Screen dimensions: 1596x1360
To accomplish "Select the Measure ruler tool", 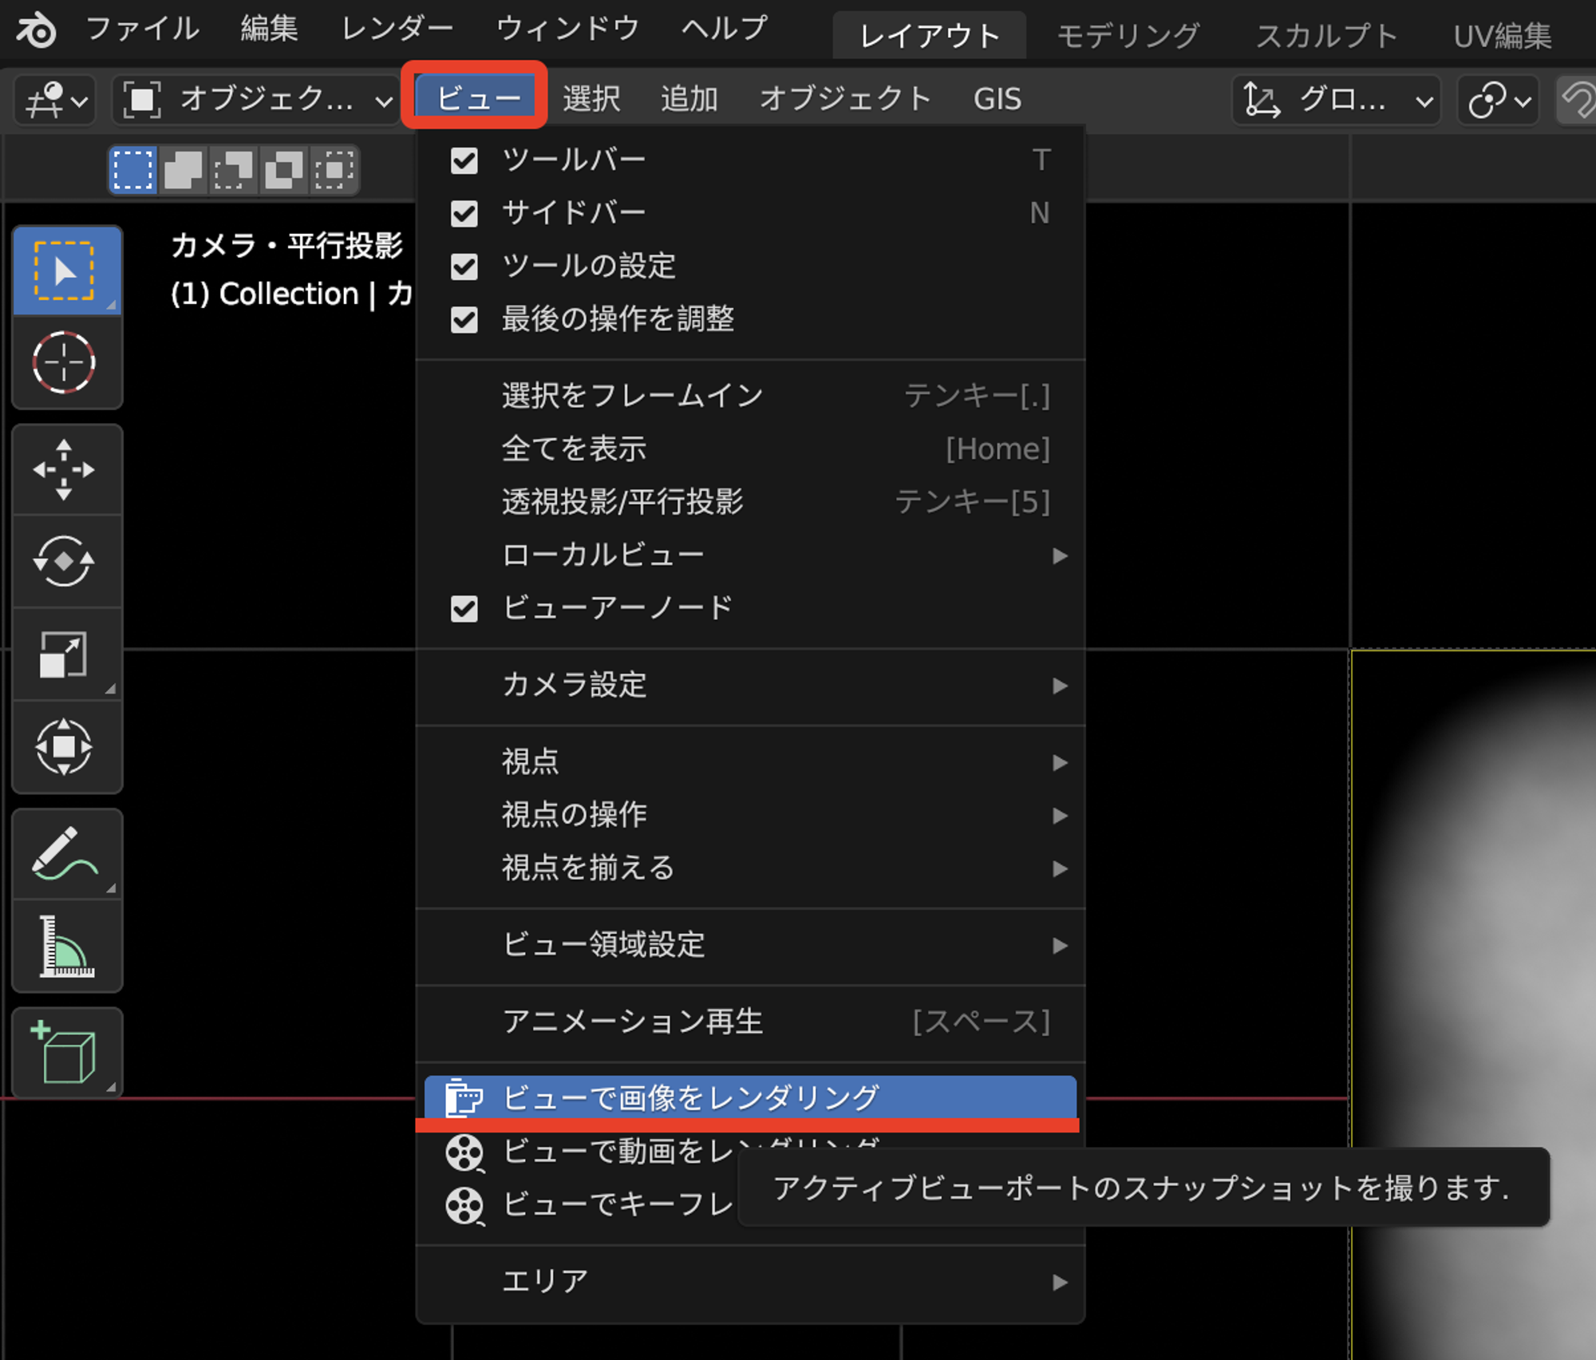I will (x=67, y=947).
